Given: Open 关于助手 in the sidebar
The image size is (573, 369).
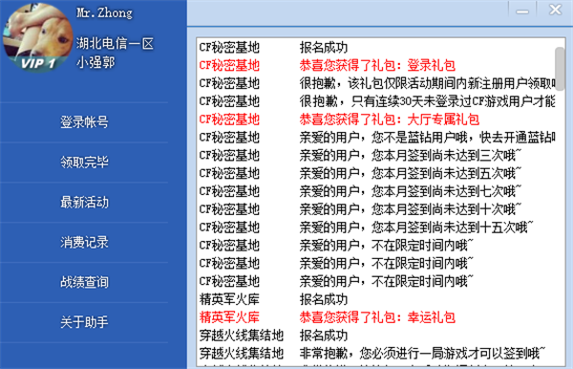Looking at the screenshot, I should (84, 322).
